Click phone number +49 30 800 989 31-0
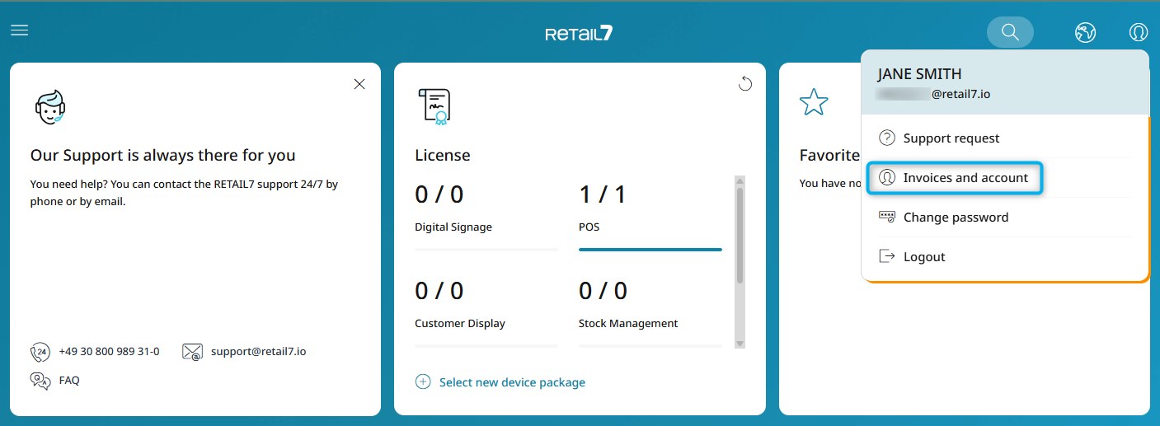This screenshot has width=1160, height=426. (x=109, y=351)
